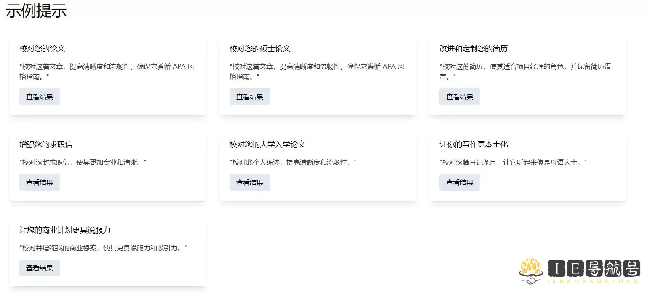Select the 校对您的大学入学论文 title
The height and width of the screenshot is (294, 650).
267,144
